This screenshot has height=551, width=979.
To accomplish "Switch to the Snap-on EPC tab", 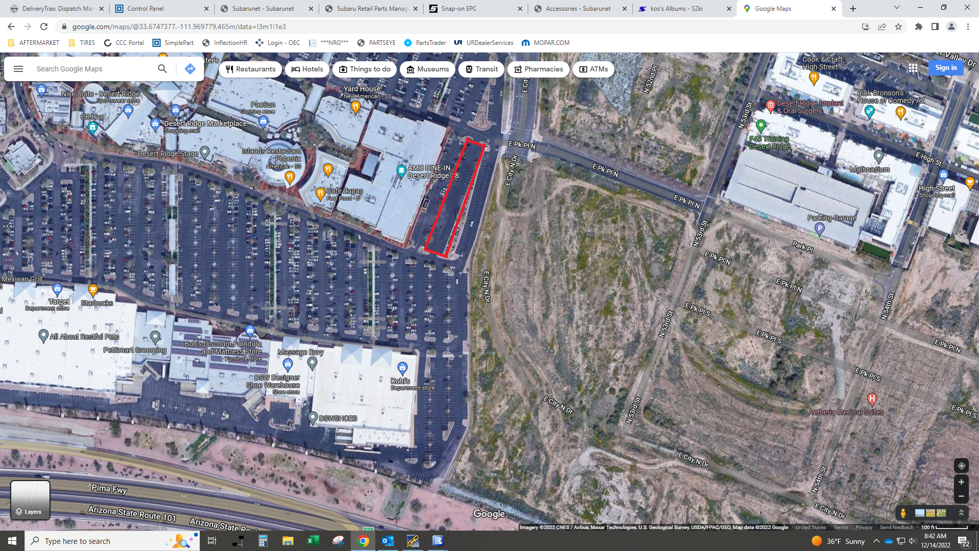I will [458, 9].
